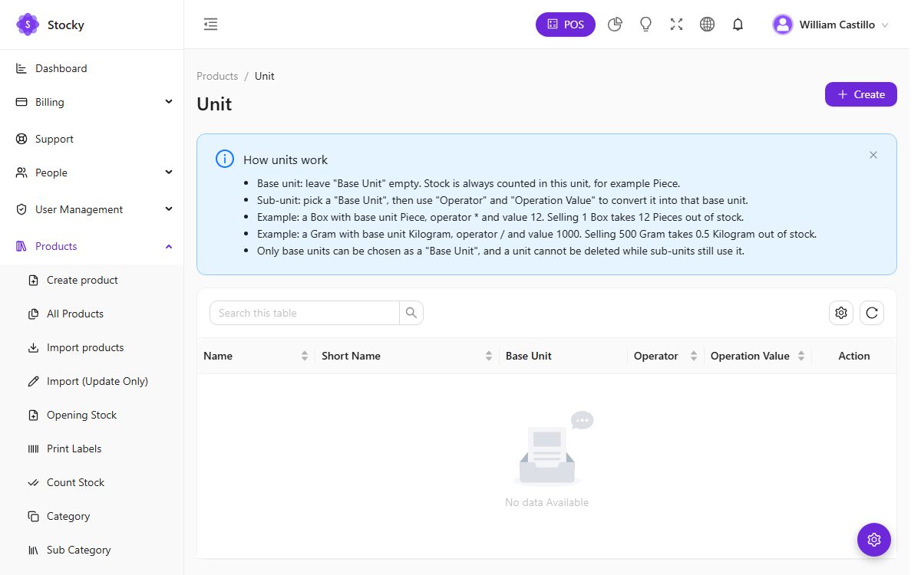Collapse the sidebar with the menu-fold icon
Image resolution: width=921 pixels, height=575 pixels.
coord(211,25)
